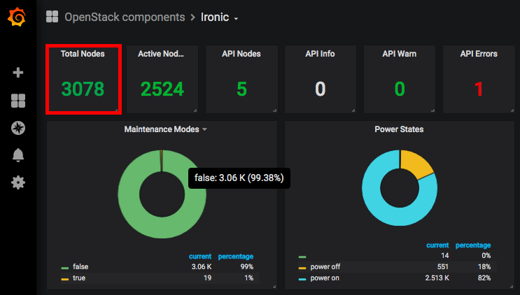Image resolution: width=520 pixels, height=295 pixels.
Task: Sort Maintenance Modes legend by current column
Action: (x=200, y=257)
